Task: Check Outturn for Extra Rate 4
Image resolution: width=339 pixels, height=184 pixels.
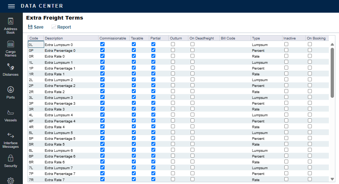Action: [x=173, y=126]
